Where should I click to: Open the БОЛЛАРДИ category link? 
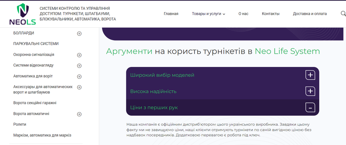[24, 33]
